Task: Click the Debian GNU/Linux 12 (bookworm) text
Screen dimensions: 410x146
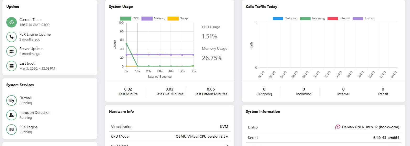Action: 371,127
